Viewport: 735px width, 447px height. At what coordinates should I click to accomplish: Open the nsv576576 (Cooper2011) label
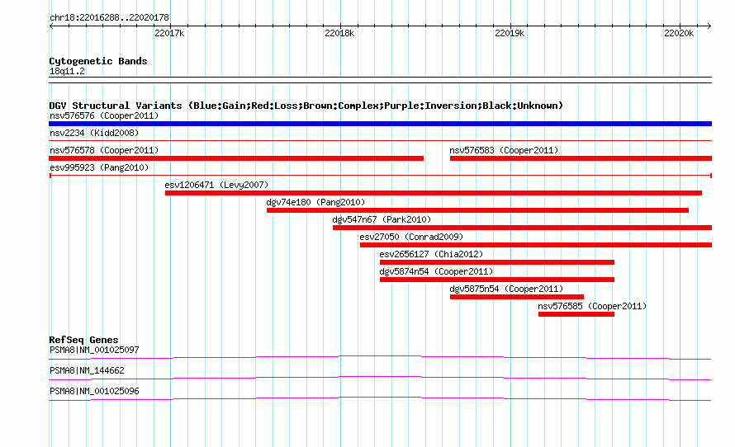coord(104,115)
